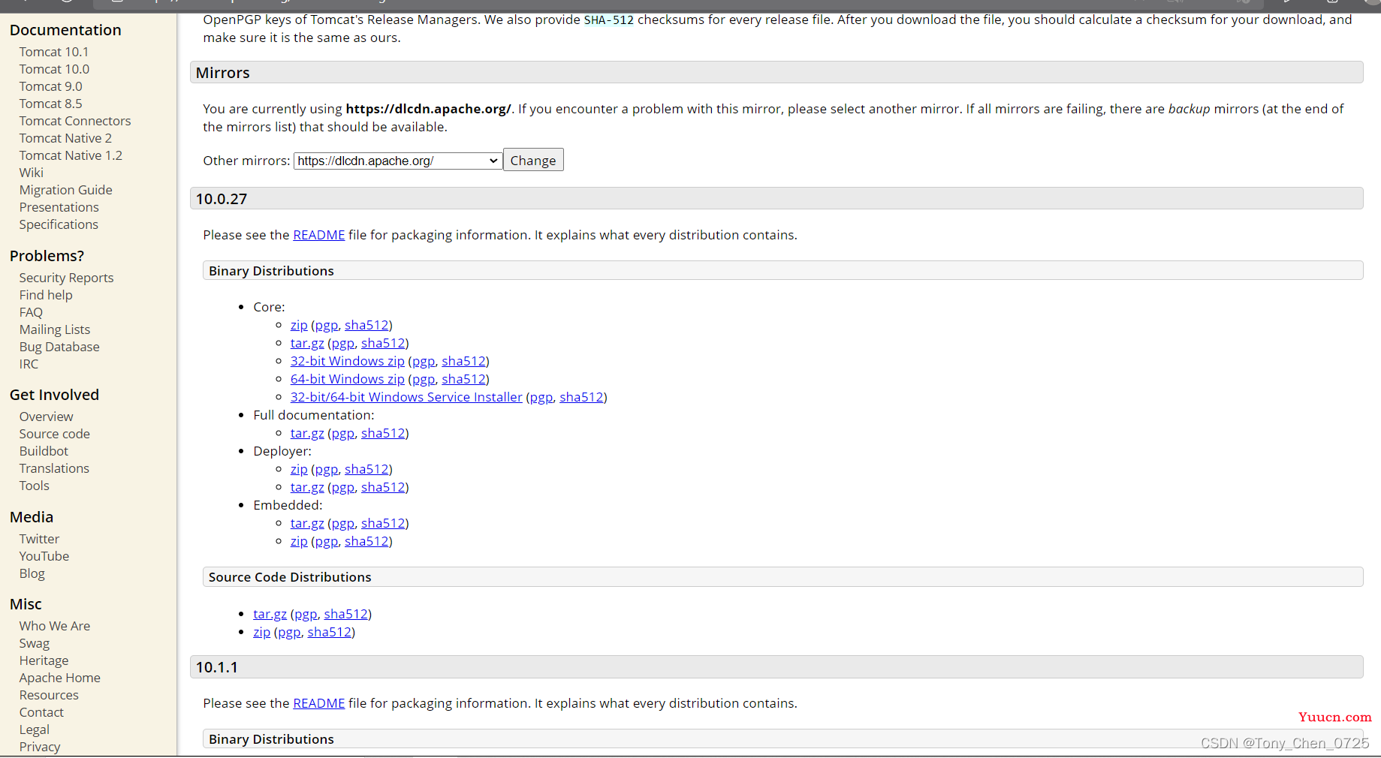Open the Translations link
The image size is (1381, 758).
[54, 468]
